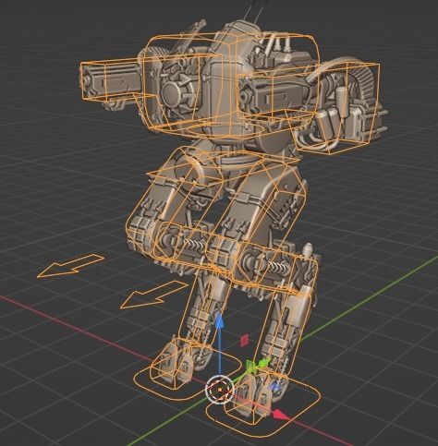Select the orange arrow control nearest the feet
438x446 pixels.
tap(153, 295)
